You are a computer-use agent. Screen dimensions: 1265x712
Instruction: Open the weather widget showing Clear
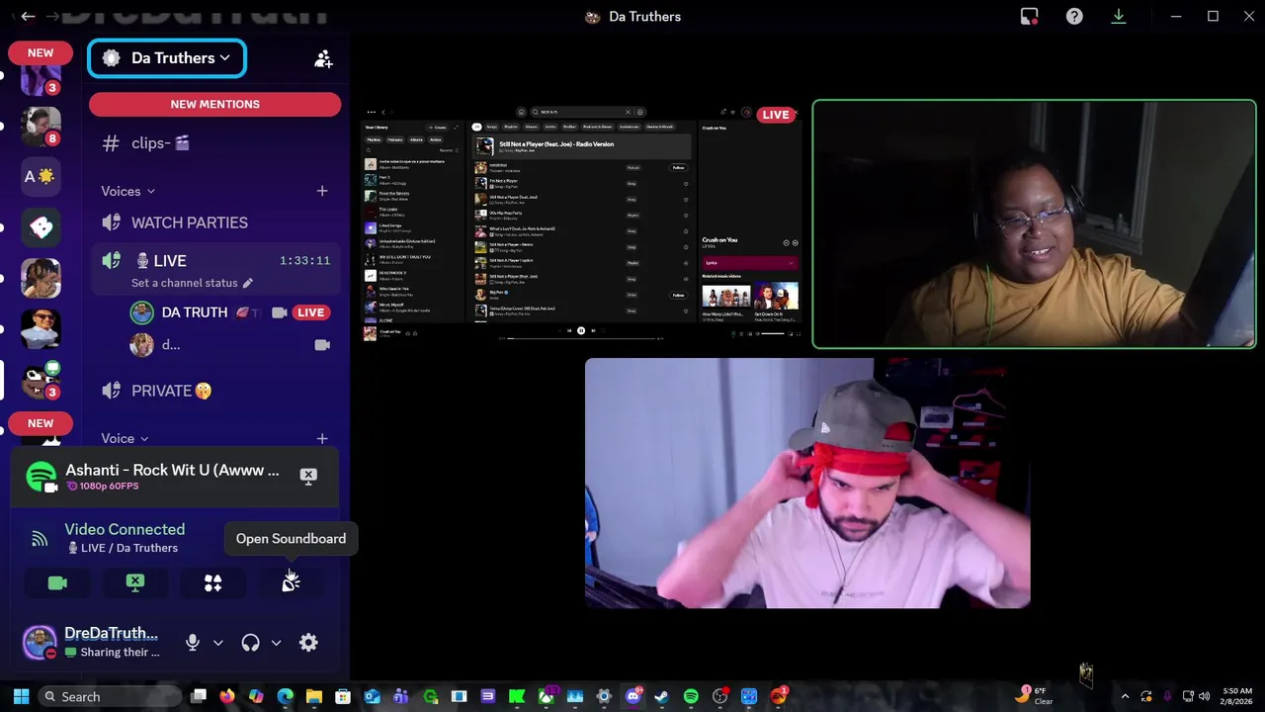(1035, 696)
